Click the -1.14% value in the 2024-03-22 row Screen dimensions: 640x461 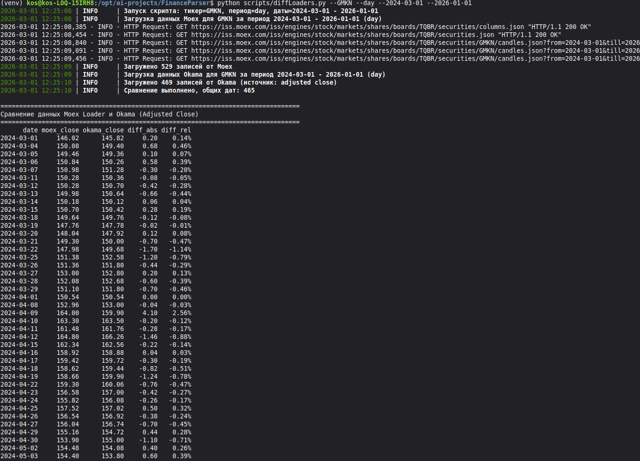(180, 249)
